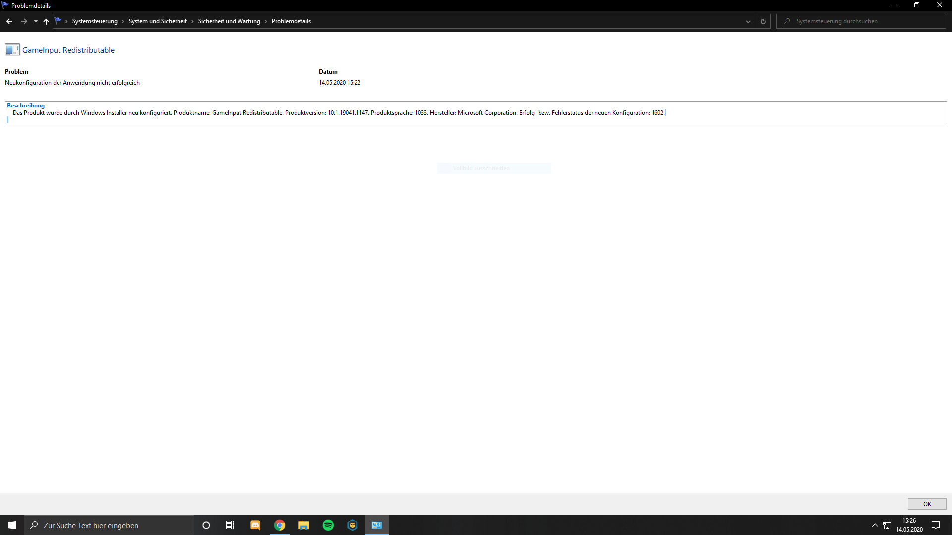Navigate to System und Sicherheit breadcrumb

(x=158, y=21)
